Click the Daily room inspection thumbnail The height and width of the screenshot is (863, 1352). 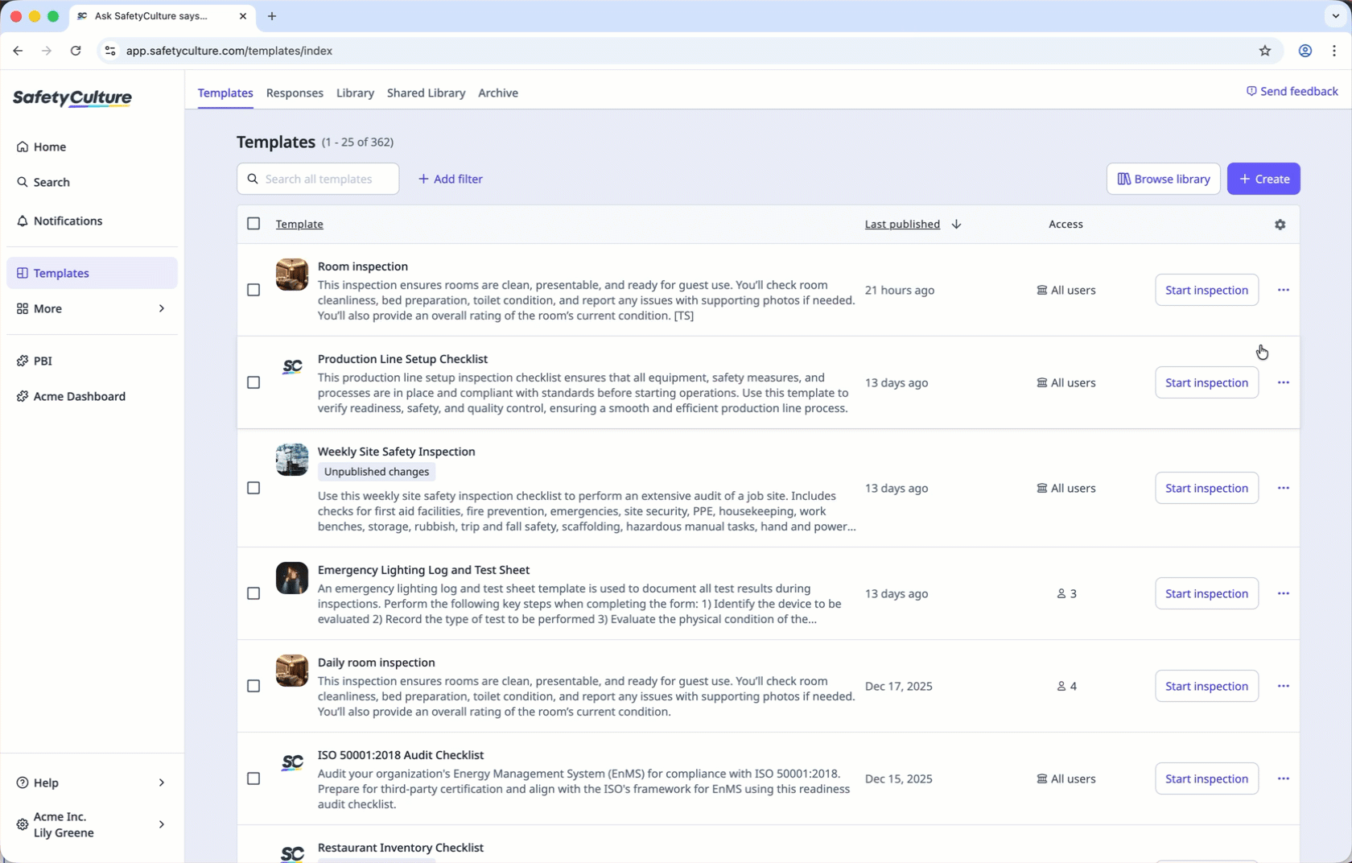[292, 671]
